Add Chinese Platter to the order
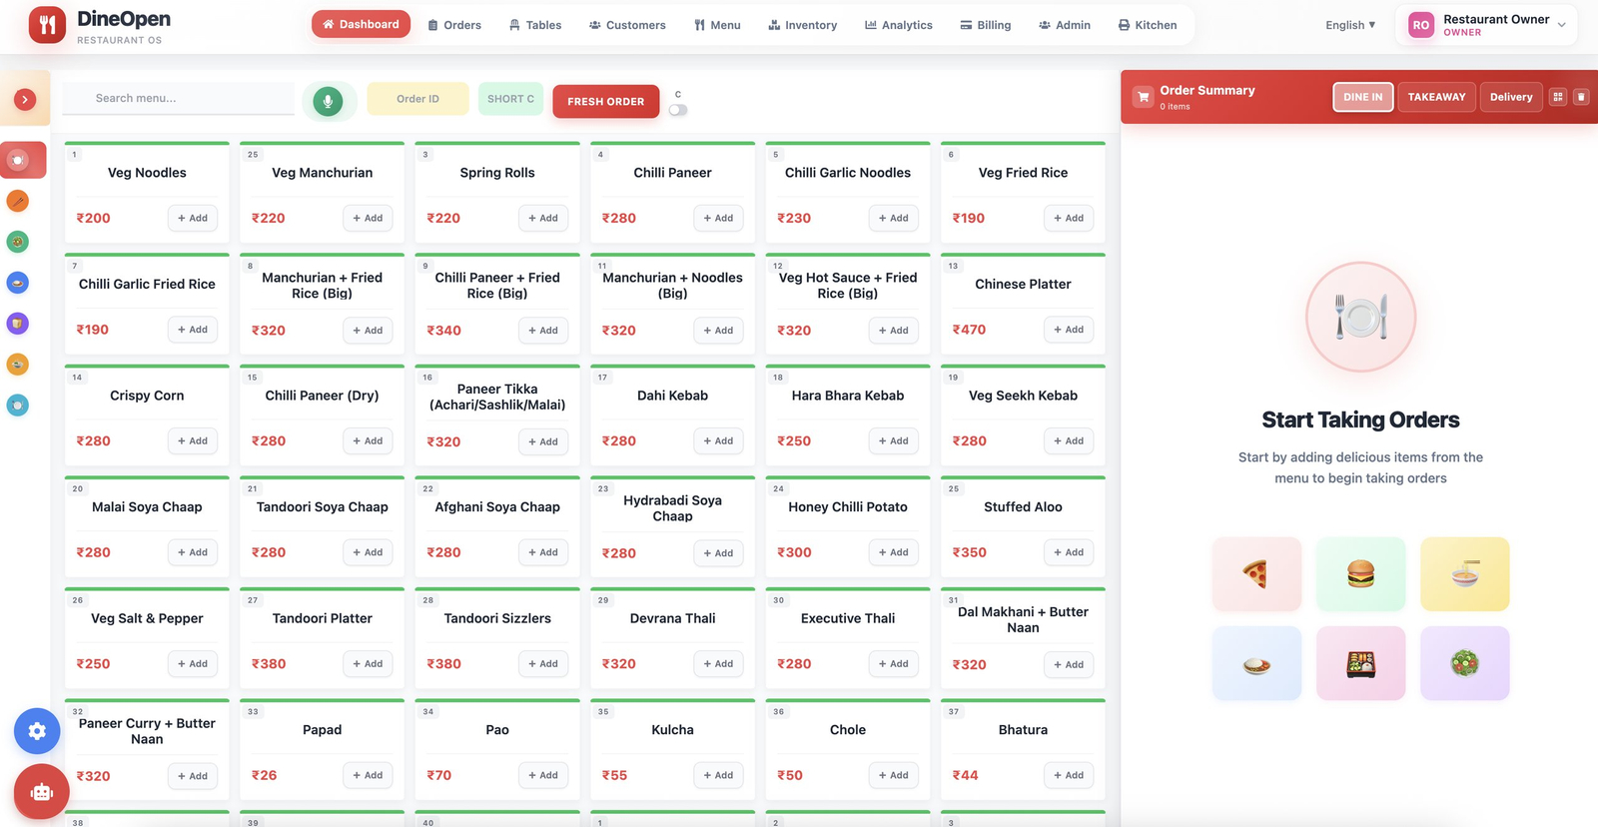The image size is (1598, 827). pos(1067,330)
